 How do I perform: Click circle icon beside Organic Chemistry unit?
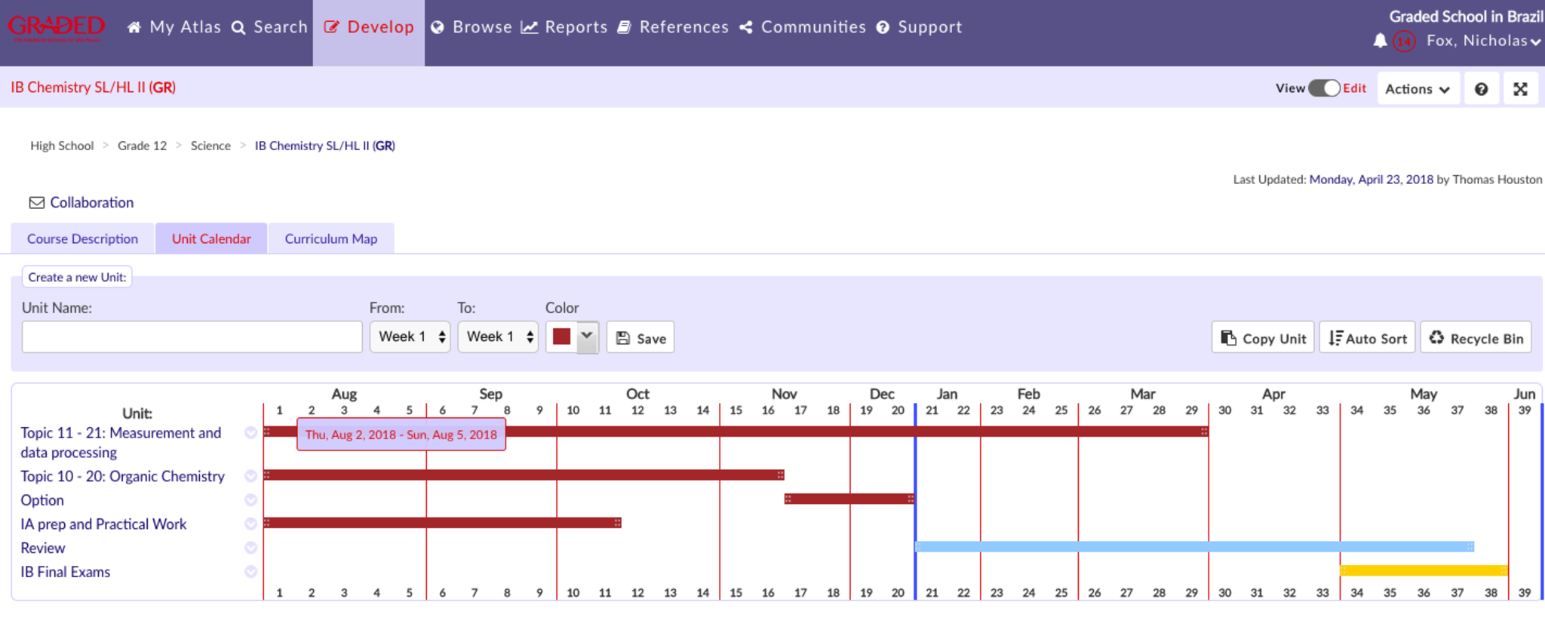point(251,476)
